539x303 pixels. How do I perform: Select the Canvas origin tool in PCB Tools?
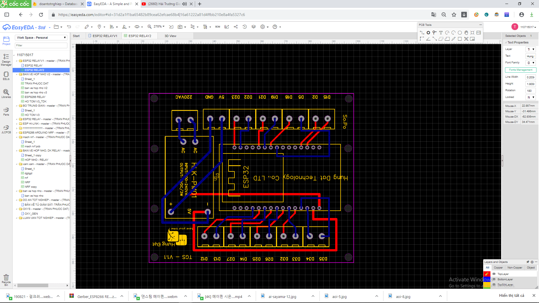pyautogui.click(x=422, y=39)
